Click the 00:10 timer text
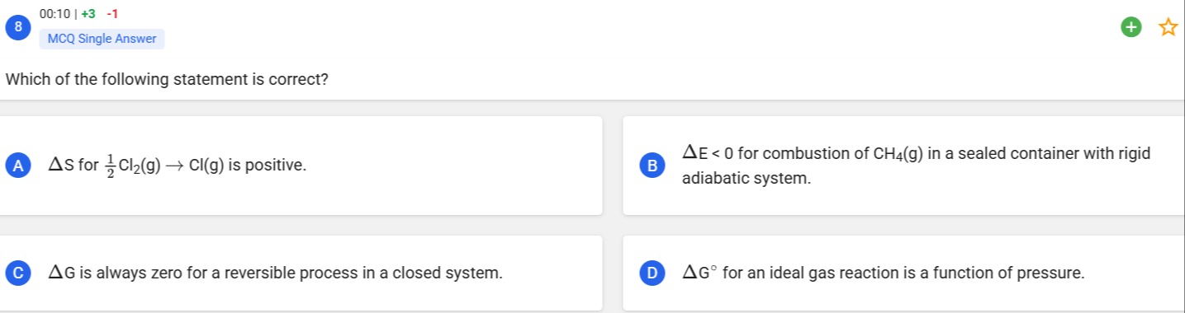This screenshot has width=1185, height=313. 55,14
